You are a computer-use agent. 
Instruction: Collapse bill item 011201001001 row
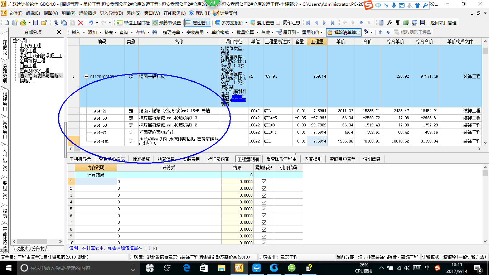click(86, 77)
